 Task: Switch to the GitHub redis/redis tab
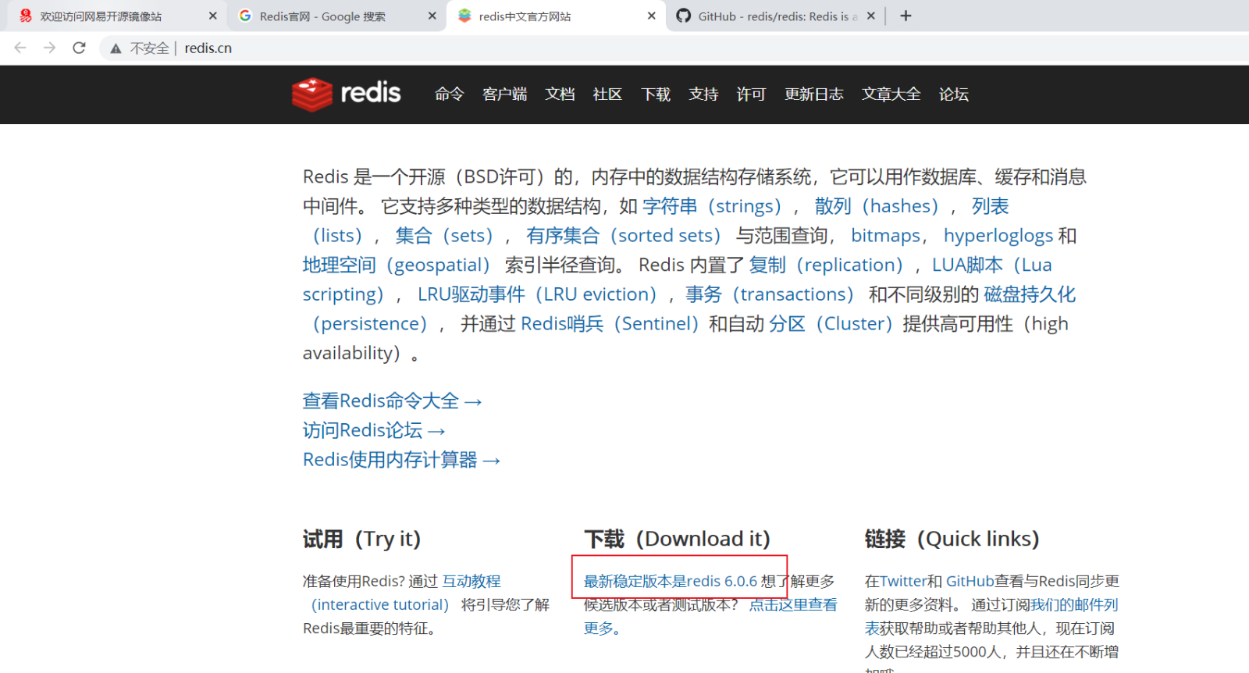(778, 16)
